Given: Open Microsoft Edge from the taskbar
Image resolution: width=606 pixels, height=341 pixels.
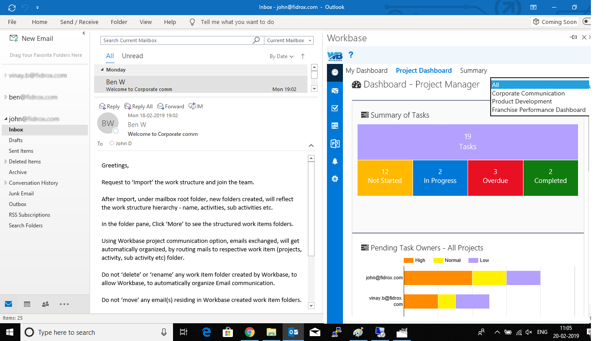Looking at the screenshot, I should (x=206, y=332).
